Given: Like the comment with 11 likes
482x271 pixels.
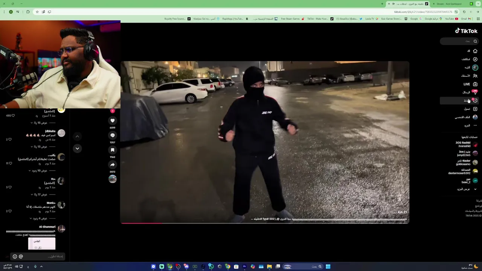Looking at the screenshot, I should (10, 163).
